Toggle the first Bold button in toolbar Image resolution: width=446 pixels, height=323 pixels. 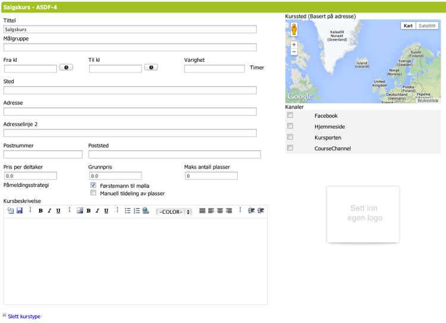pos(40,211)
